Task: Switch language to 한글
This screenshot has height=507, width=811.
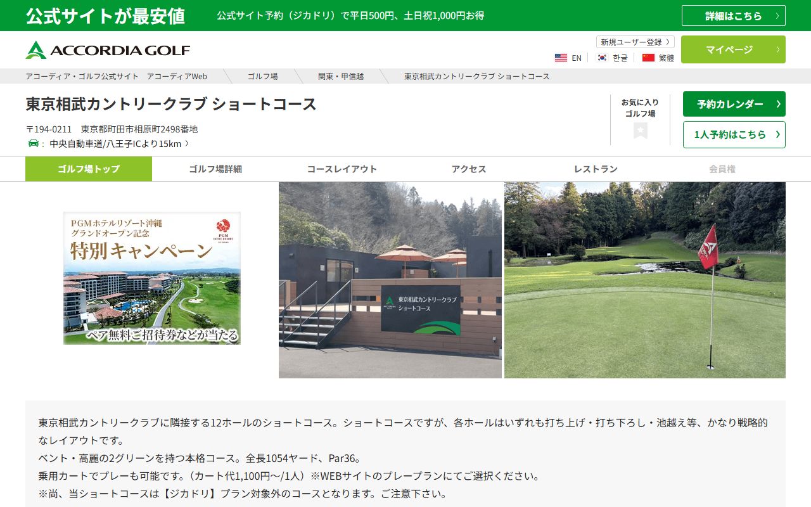Action: click(x=620, y=58)
